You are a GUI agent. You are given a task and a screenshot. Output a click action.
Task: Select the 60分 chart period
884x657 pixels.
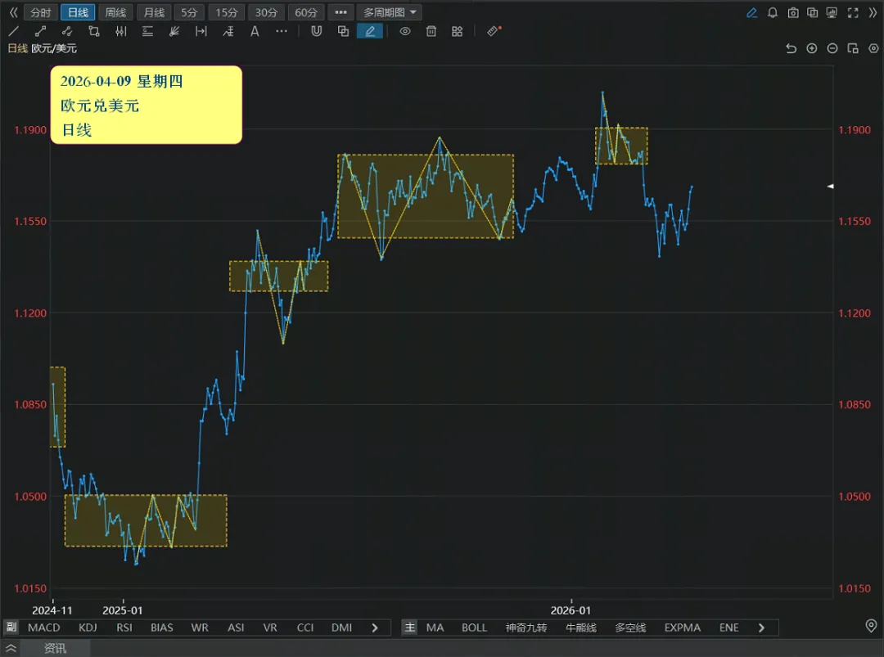(306, 12)
